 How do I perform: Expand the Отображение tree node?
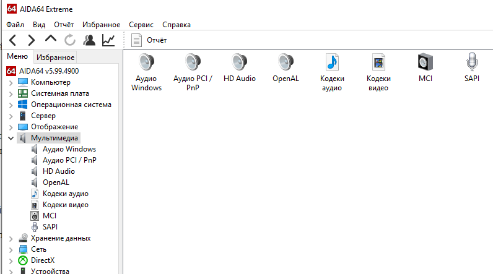tap(11, 127)
